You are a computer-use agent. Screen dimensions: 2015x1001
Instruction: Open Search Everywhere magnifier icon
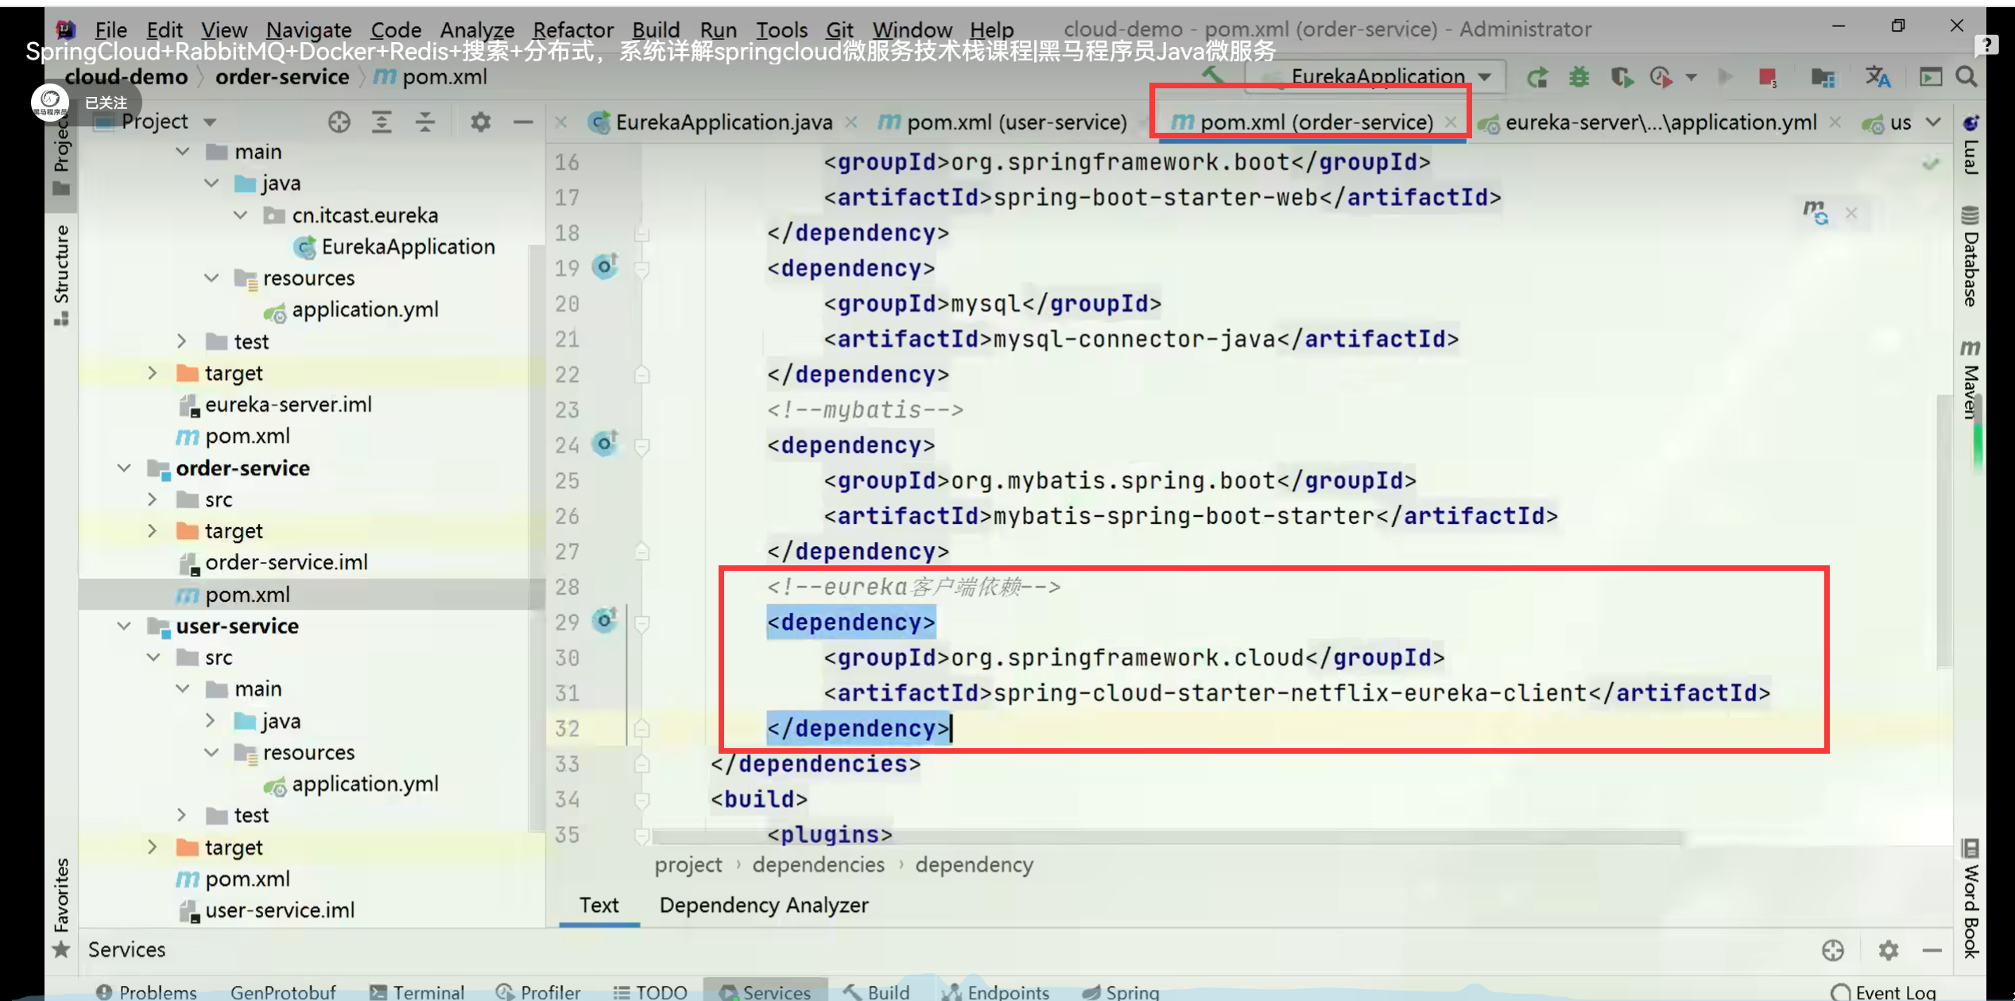coord(1966,77)
